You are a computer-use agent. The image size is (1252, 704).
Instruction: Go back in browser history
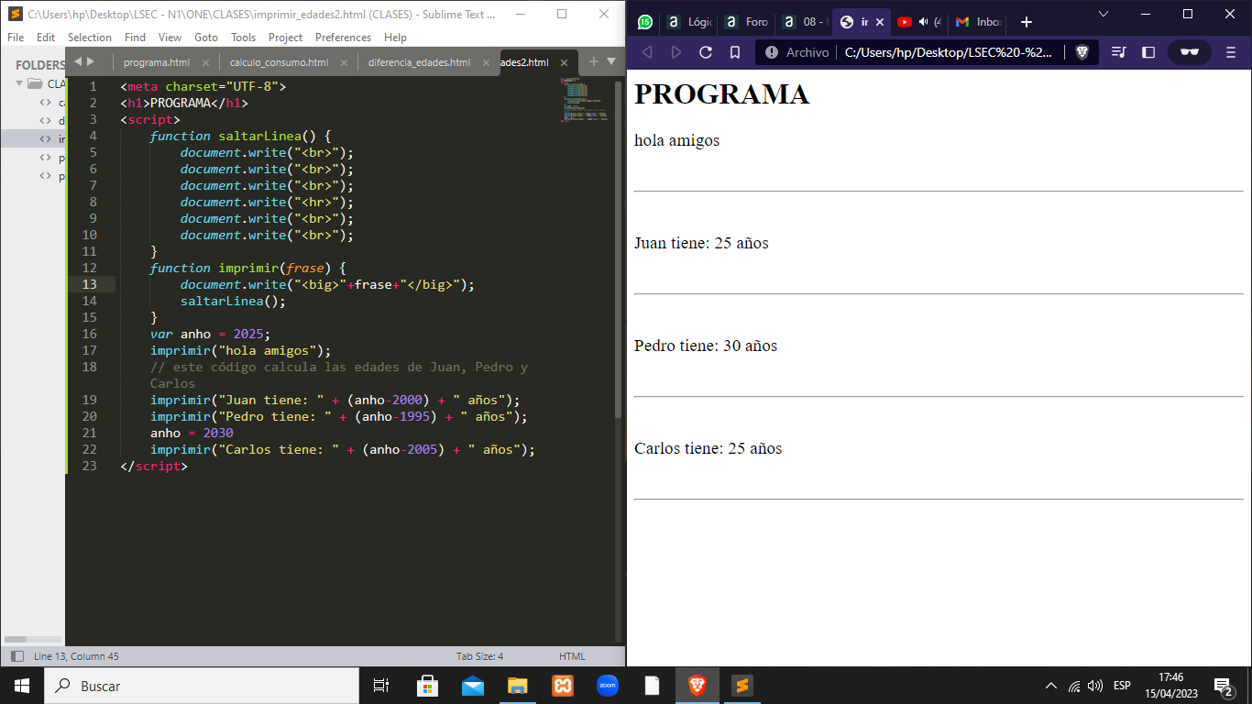click(x=647, y=52)
